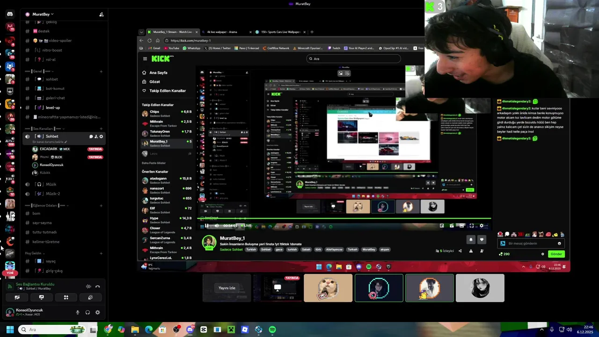This screenshot has height=337, width=599.
Task: Open soundboard button in voice panel
Action: tap(90, 297)
